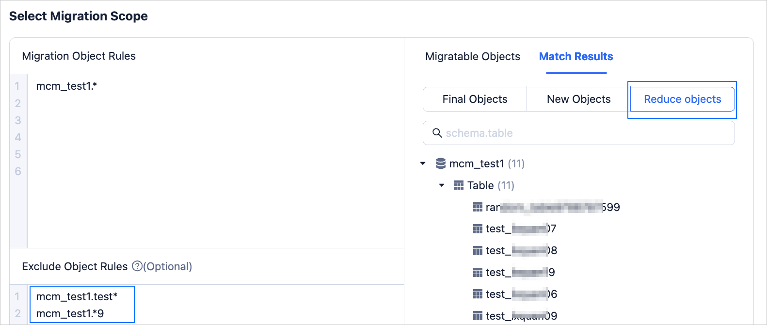Click table icon for row ending 599
Viewport: 767px width, 325px height.
point(478,207)
